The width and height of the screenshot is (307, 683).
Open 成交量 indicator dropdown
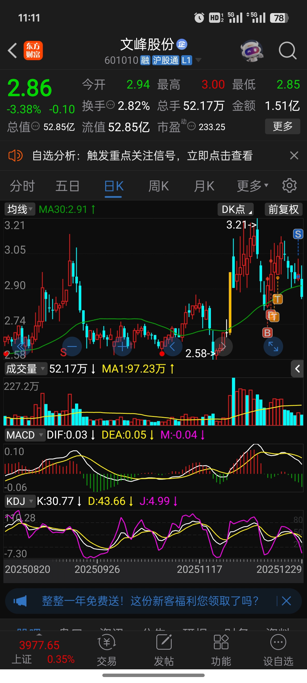click(x=26, y=369)
